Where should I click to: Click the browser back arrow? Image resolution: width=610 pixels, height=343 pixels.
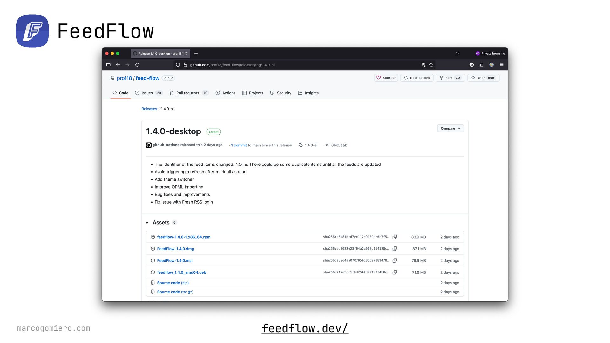point(118,65)
